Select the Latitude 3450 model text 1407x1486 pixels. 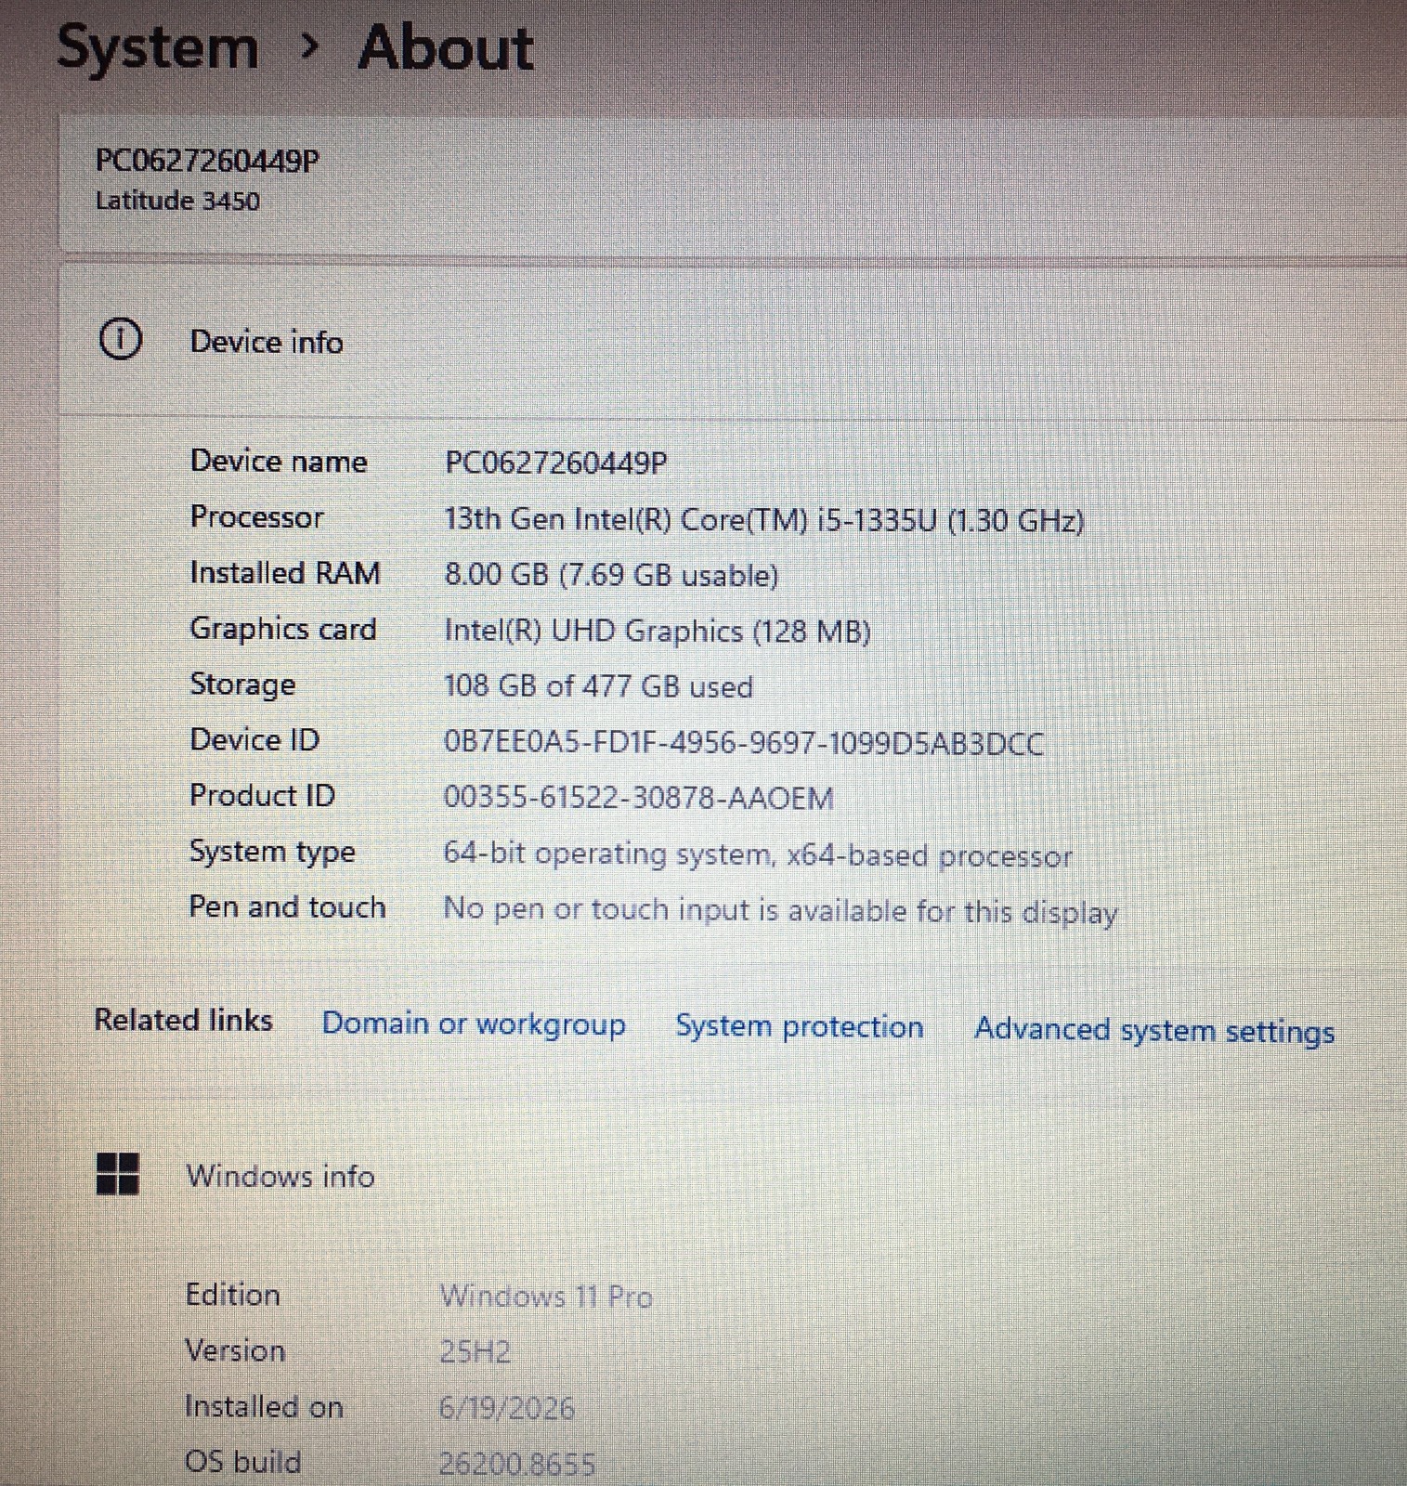[177, 201]
